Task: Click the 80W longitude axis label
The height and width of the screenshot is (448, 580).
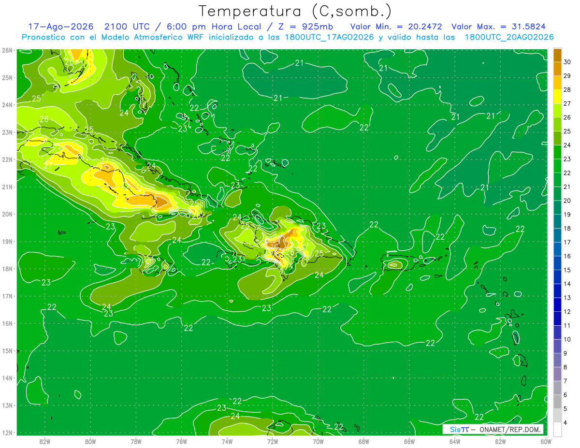Action: 90,441
